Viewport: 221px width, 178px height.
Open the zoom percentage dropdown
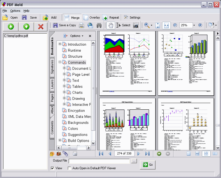(x=194, y=25)
